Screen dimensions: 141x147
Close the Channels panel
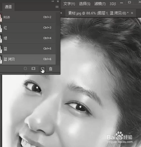58,1
